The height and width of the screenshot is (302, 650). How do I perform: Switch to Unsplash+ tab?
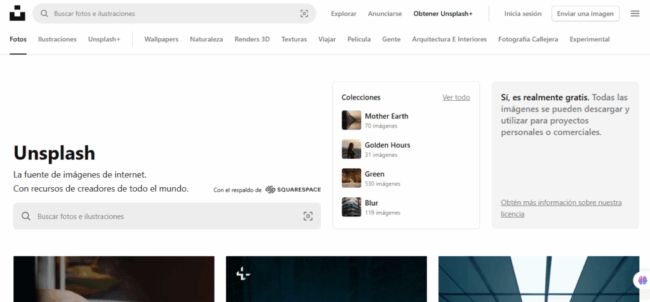point(104,39)
